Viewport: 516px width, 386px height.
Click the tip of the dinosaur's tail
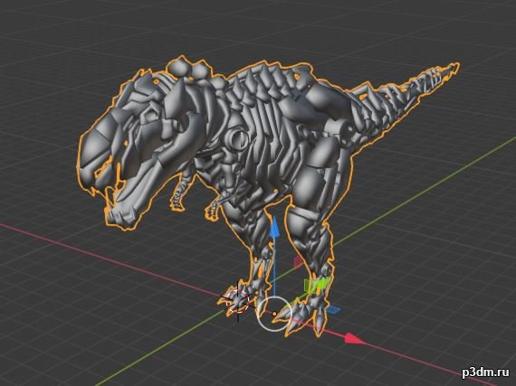tap(454, 67)
